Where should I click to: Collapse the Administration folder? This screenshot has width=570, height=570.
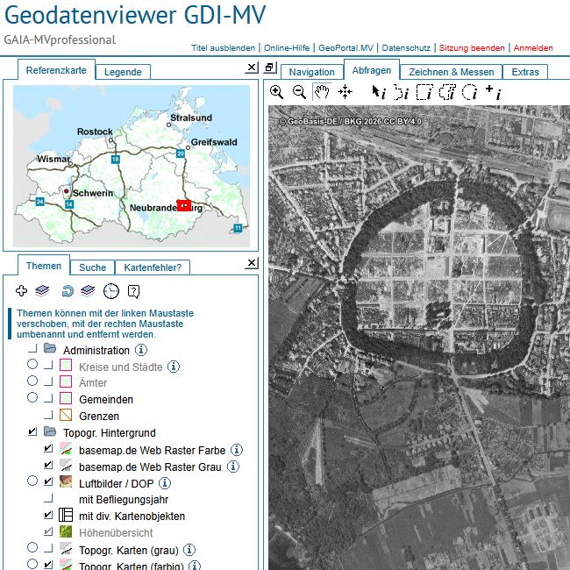[50, 349]
